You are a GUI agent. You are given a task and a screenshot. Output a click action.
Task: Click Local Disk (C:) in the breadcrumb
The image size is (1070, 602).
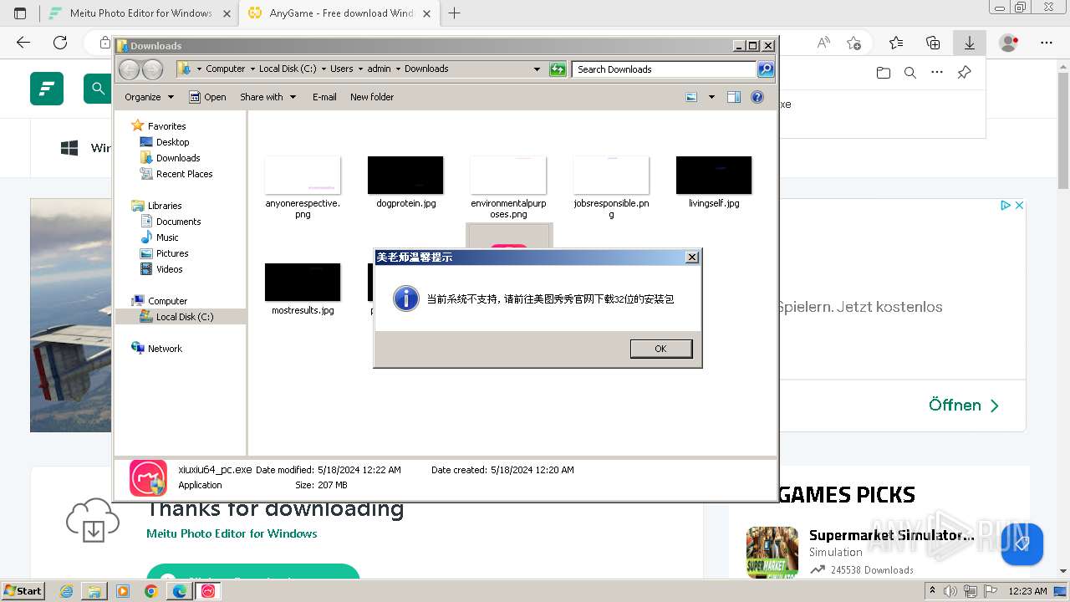(x=288, y=69)
